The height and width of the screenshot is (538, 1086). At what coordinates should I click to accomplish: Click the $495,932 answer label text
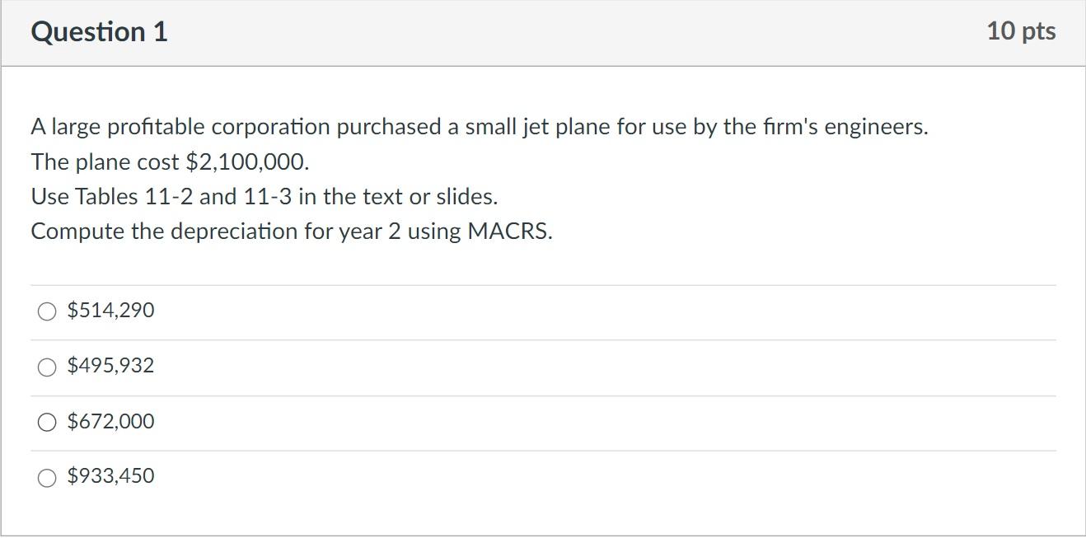[110, 366]
